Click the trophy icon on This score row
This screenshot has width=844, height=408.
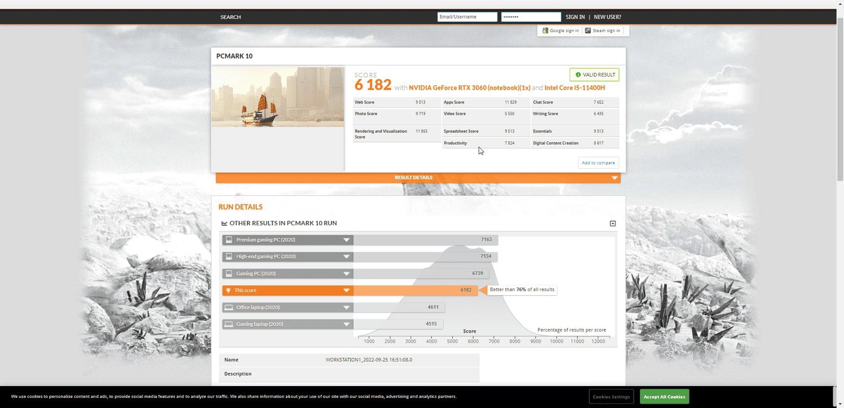tap(229, 291)
